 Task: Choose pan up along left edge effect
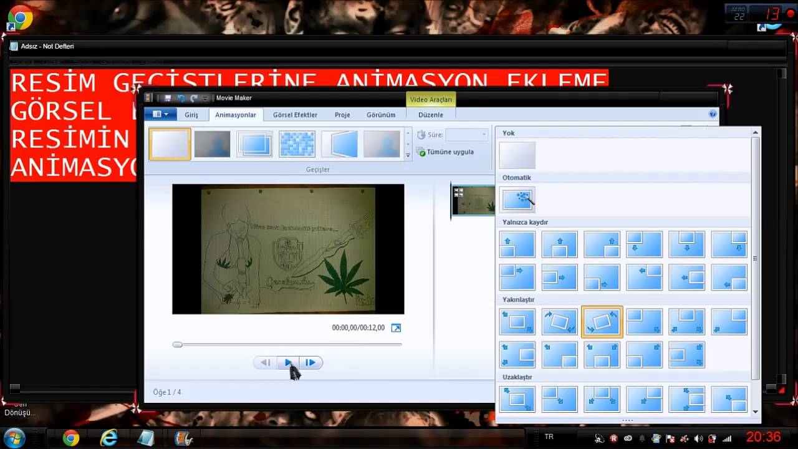pyautogui.click(x=517, y=244)
